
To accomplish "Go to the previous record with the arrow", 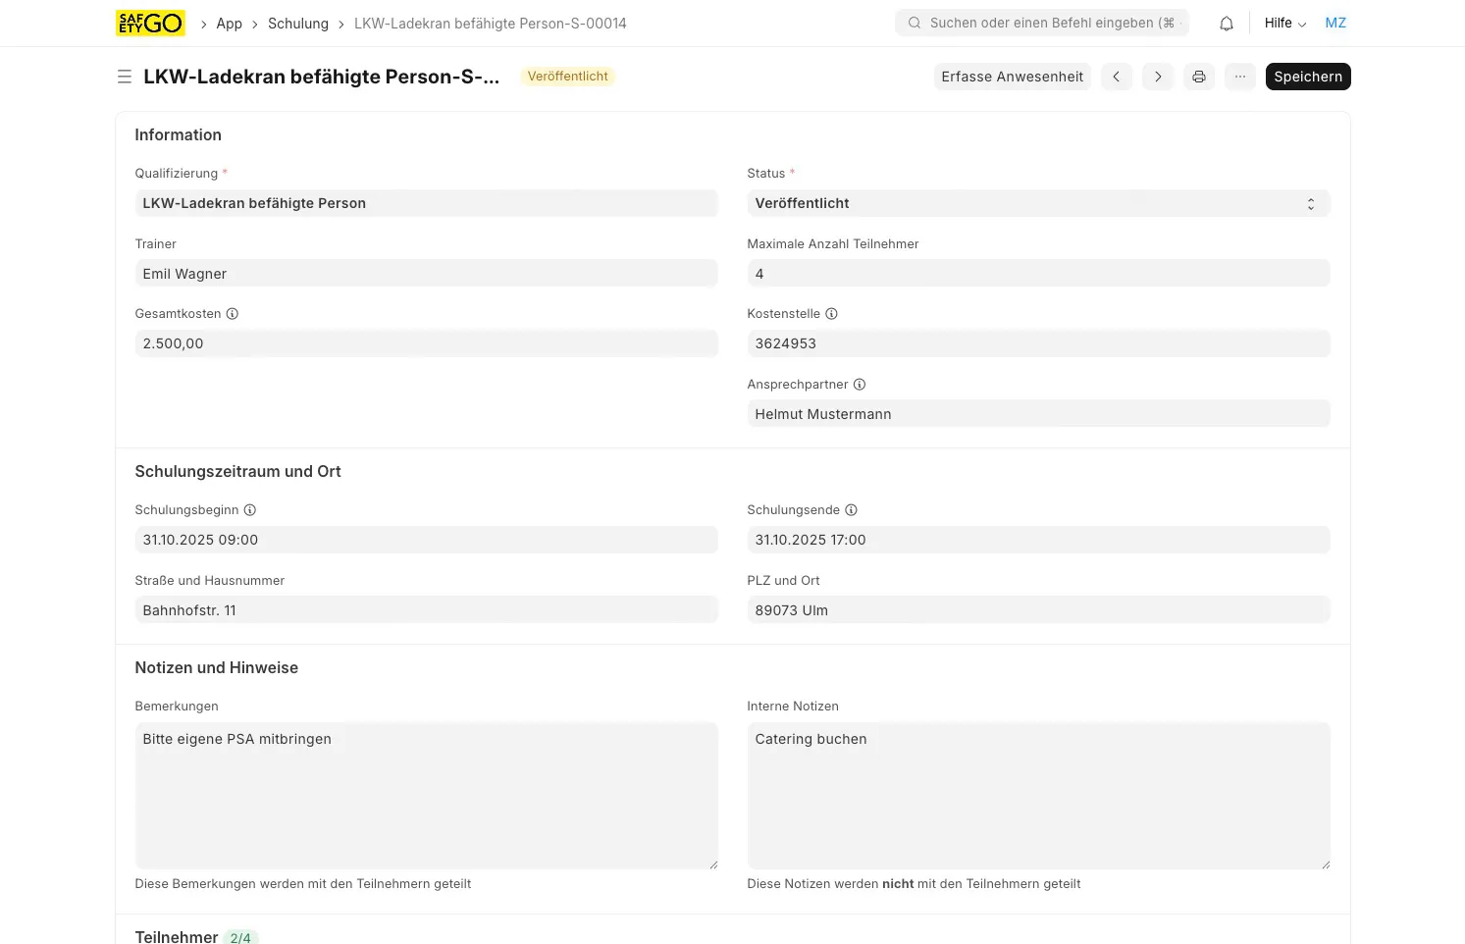I will click(1116, 76).
